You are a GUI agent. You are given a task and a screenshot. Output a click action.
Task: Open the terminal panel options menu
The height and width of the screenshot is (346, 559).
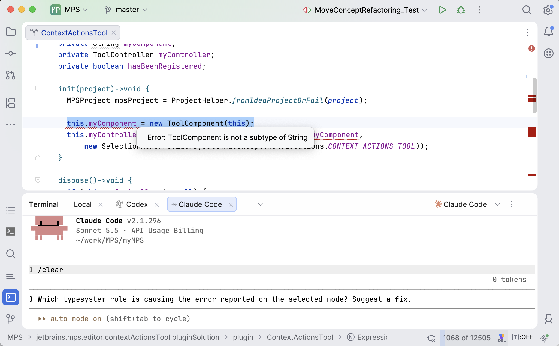(512, 204)
